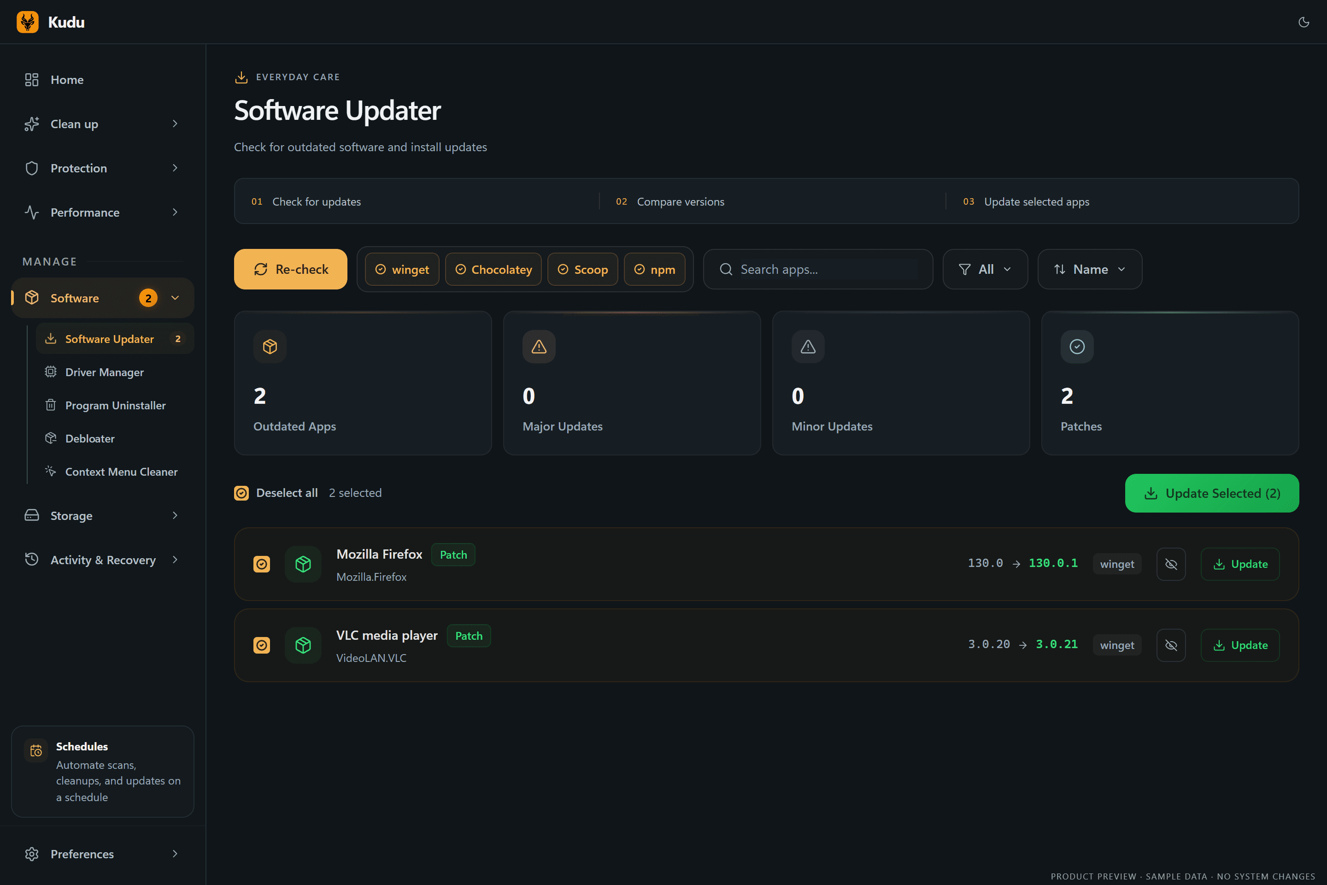Click the Minor Updates warning icon
The height and width of the screenshot is (885, 1327).
coord(808,347)
